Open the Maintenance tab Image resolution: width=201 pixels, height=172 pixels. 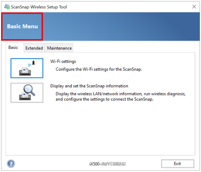pos(59,48)
